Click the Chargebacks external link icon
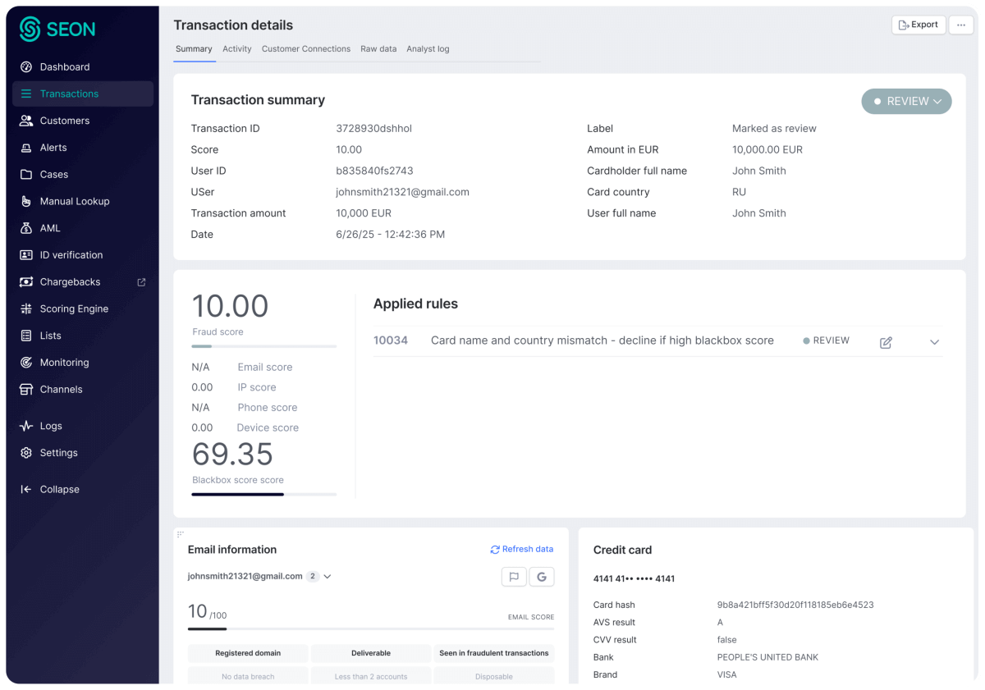 click(141, 282)
